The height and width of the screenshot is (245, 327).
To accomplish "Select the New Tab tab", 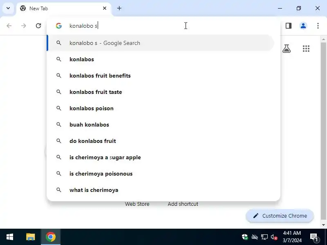I will (x=64, y=9).
